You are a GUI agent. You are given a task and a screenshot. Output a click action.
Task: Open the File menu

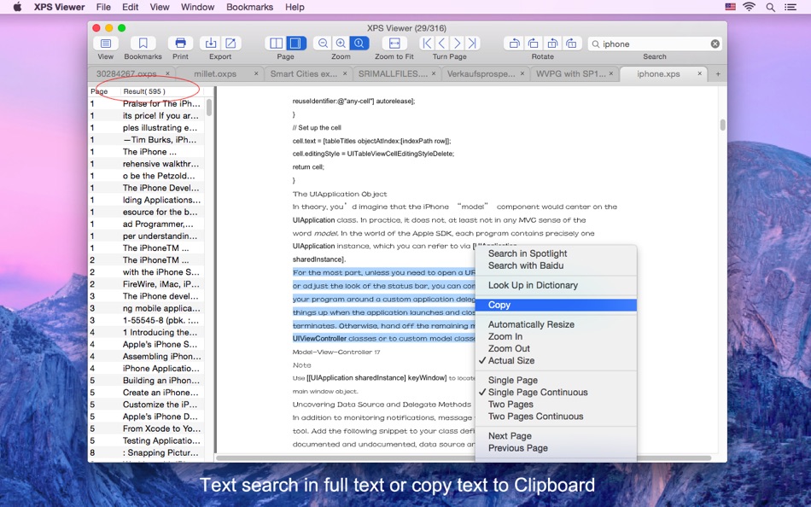click(103, 7)
